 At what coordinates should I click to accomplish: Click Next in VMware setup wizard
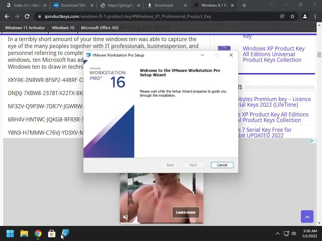[193, 165]
